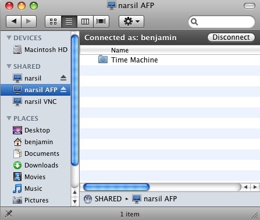This screenshot has width=260, height=220.
Task: Click the sidebar scroll down arrow
Action: coord(74,201)
